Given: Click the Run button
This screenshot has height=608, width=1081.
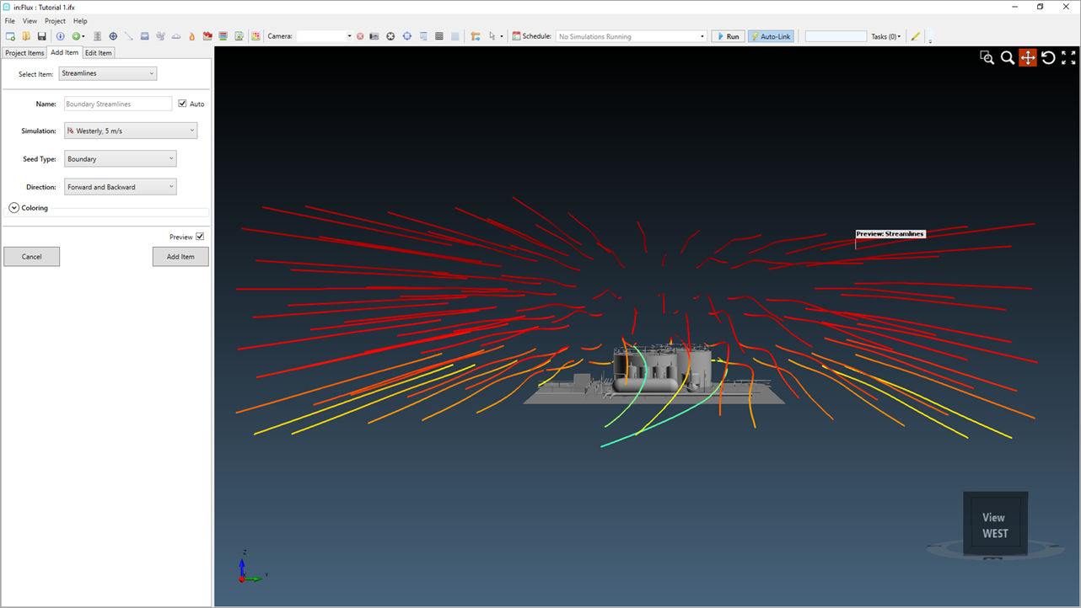Looking at the screenshot, I should [728, 36].
